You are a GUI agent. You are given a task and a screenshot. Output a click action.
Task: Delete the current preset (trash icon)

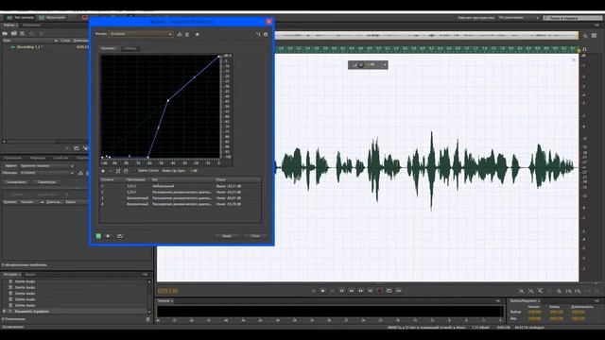tap(187, 34)
